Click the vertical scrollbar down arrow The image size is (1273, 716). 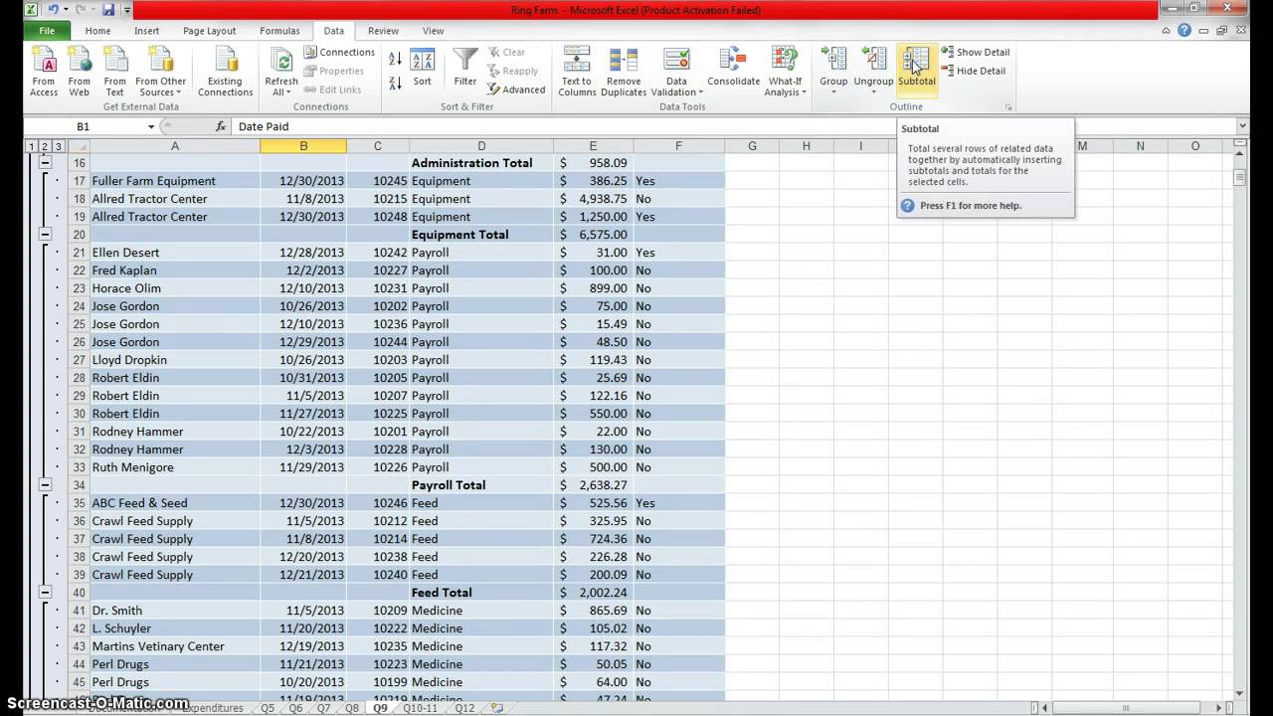click(1239, 693)
